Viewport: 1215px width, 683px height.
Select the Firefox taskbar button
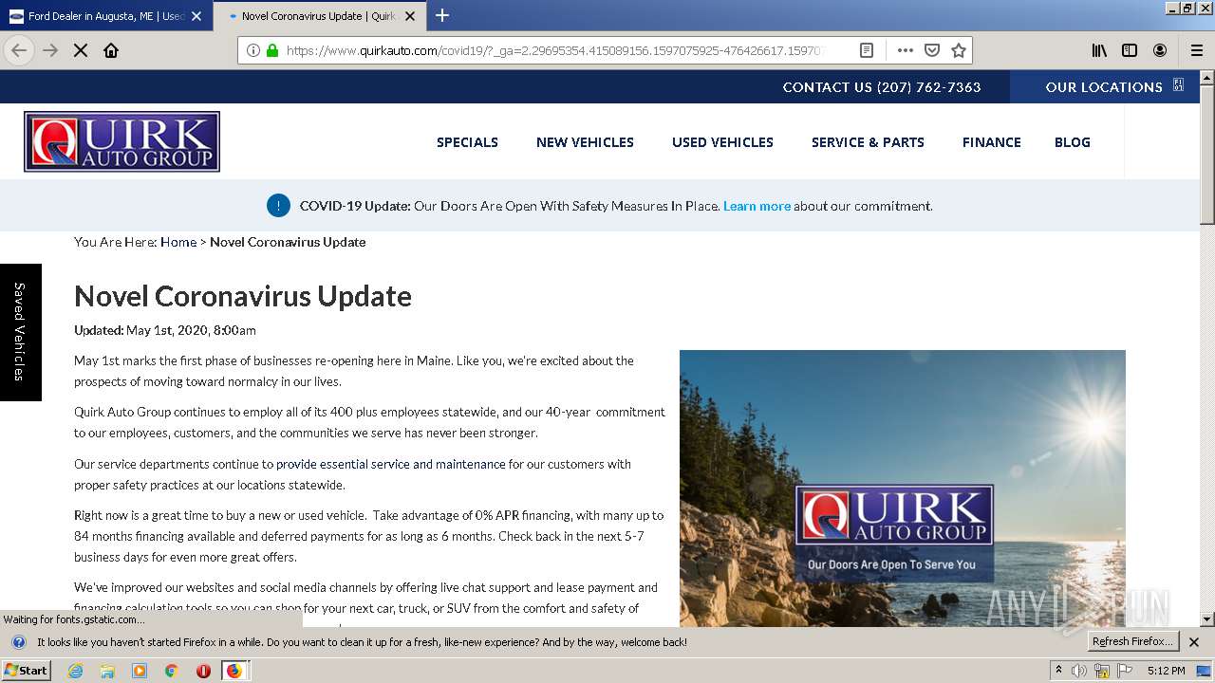point(235,671)
